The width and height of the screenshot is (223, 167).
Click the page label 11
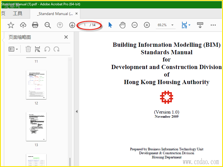tap(36, 62)
